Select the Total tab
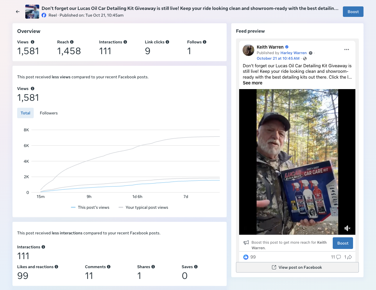This screenshot has width=376, height=290. tap(25, 113)
